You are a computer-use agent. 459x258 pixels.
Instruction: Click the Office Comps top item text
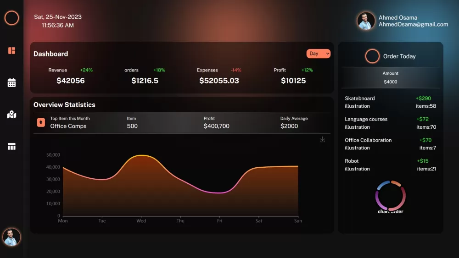point(68,126)
